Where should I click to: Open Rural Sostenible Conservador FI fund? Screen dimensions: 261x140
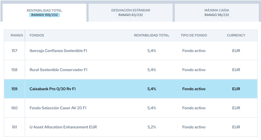click(x=58, y=70)
